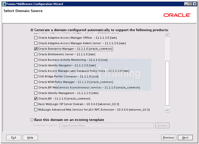Tick the Oracle Identity Navigator option
Screen dimensions: 199x144
coord(36,65)
